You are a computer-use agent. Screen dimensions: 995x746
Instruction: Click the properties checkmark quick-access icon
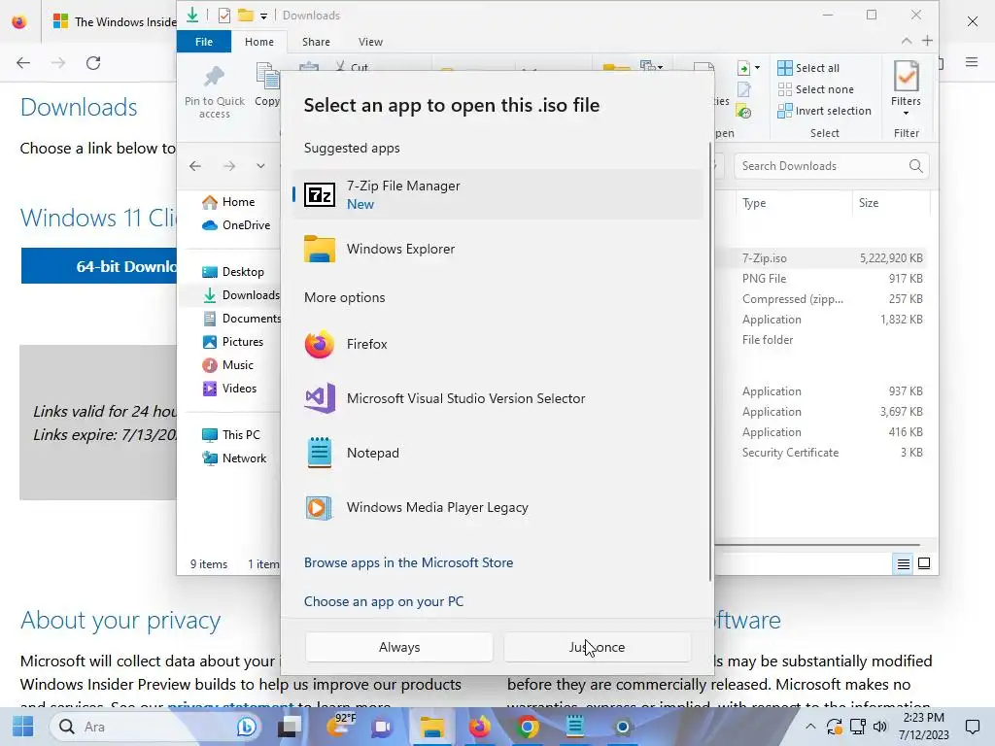(x=224, y=16)
